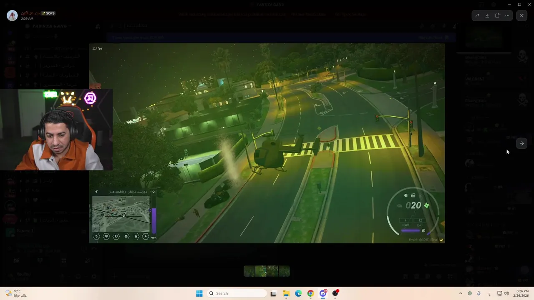Launch Microsoft Edge from the taskbar
The height and width of the screenshot is (300, 534).
[298, 293]
